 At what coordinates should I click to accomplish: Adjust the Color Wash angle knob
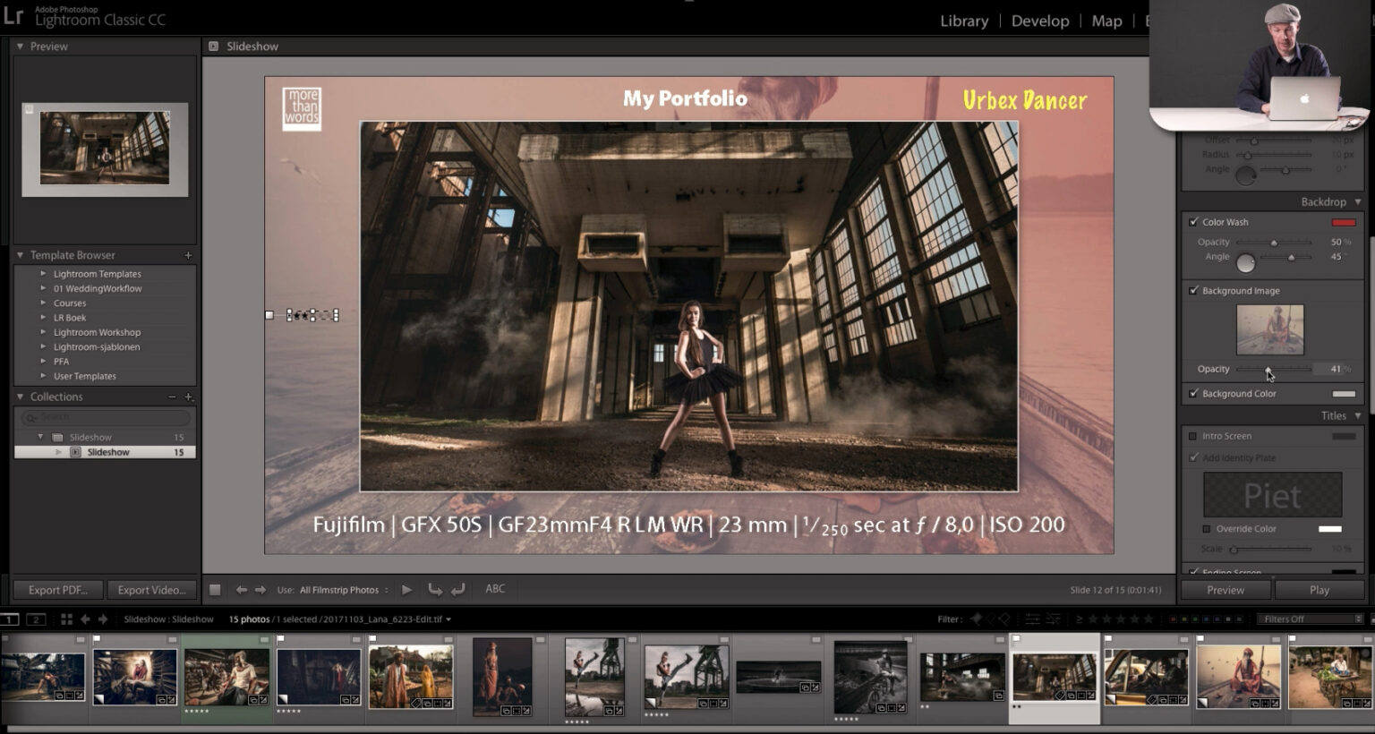coord(1245,262)
